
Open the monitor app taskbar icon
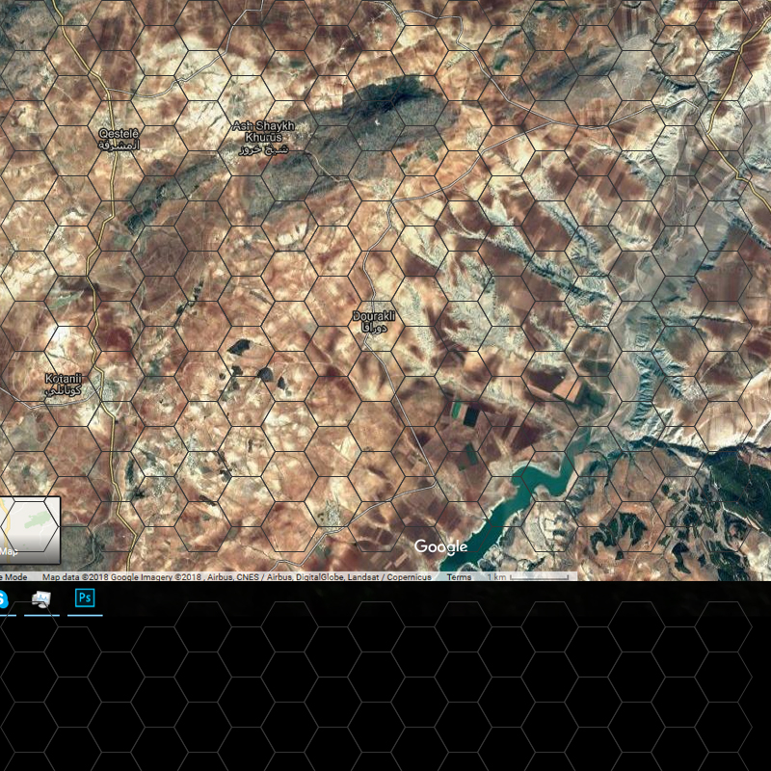(x=41, y=598)
